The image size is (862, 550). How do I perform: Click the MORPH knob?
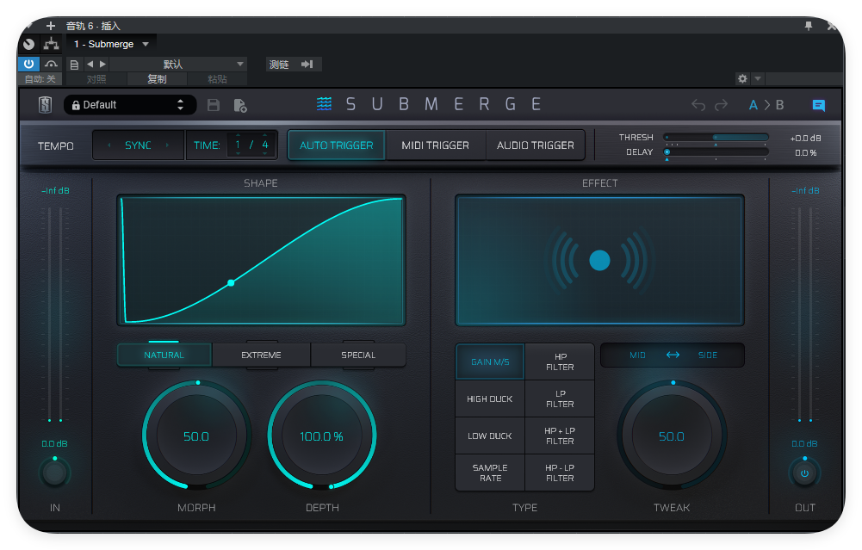(196, 436)
